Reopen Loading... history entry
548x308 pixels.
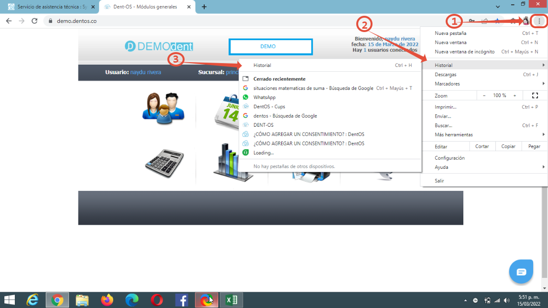[x=330, y=153]
